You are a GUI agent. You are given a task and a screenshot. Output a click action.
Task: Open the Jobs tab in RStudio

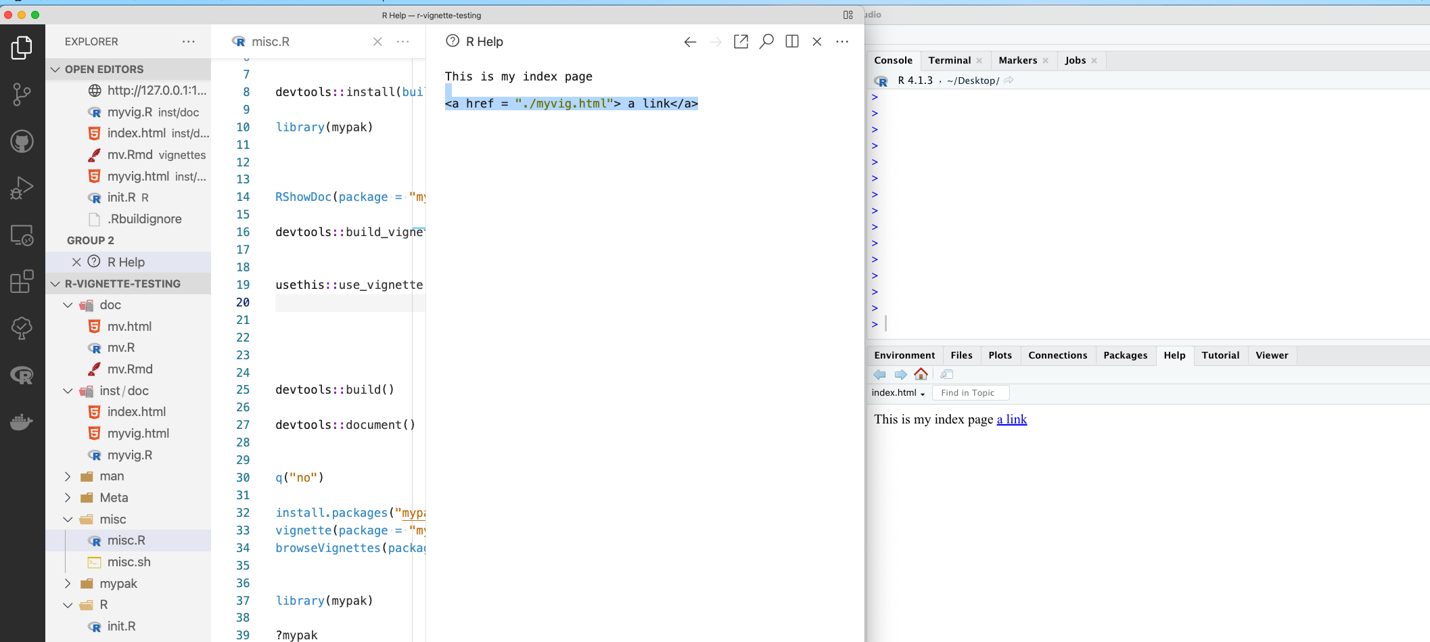[1075, 60]
